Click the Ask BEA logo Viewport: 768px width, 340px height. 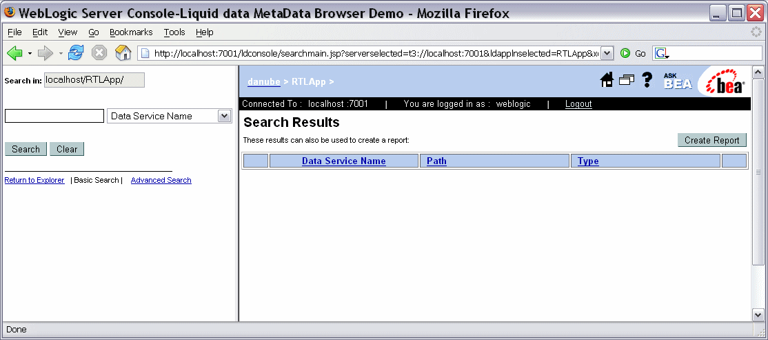678,81
